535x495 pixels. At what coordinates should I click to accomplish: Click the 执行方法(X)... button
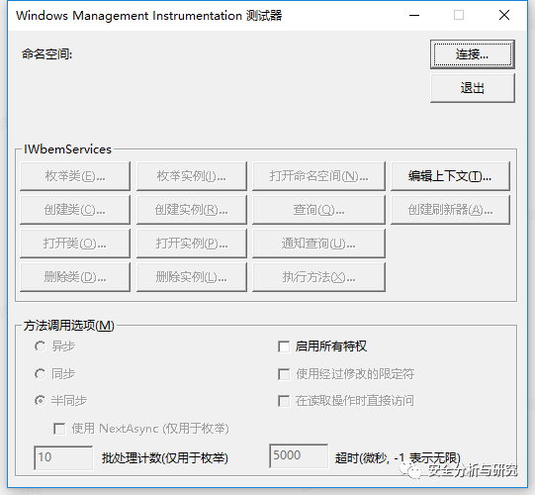(x=318, y=277)
